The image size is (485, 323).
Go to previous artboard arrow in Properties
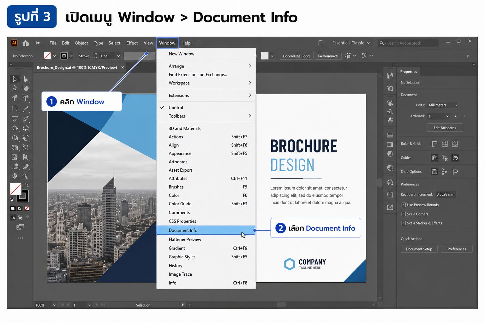pos(456,116)
